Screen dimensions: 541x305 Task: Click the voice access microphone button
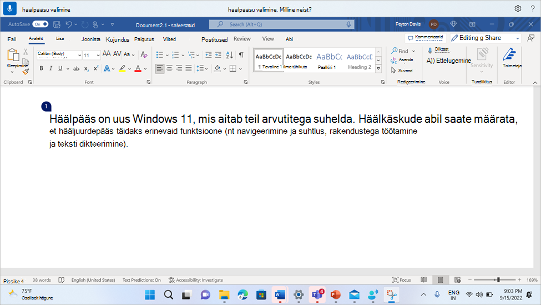coord(9,9)
